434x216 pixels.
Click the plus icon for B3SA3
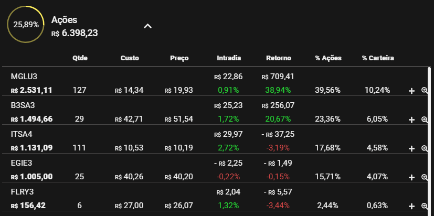click(411, 120)
